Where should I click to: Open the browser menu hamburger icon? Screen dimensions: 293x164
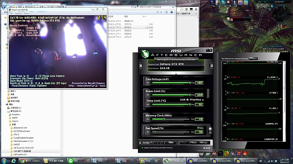196,9
